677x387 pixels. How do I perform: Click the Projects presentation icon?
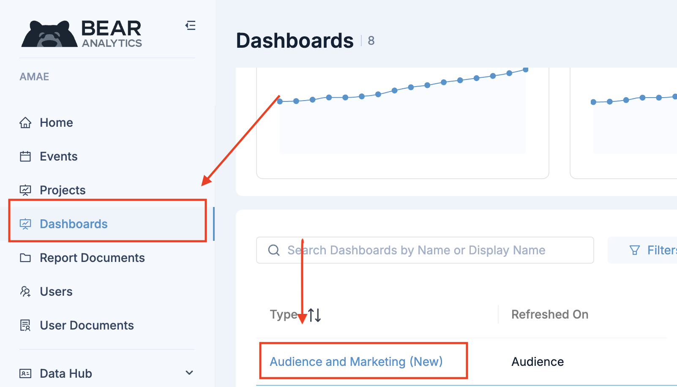pyautogui.click(x=25, y=190)
